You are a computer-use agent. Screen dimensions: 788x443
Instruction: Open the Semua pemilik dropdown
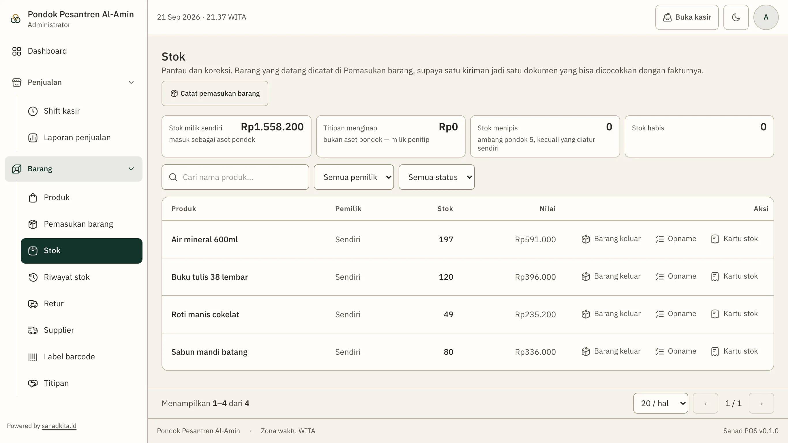click(354, 177)
